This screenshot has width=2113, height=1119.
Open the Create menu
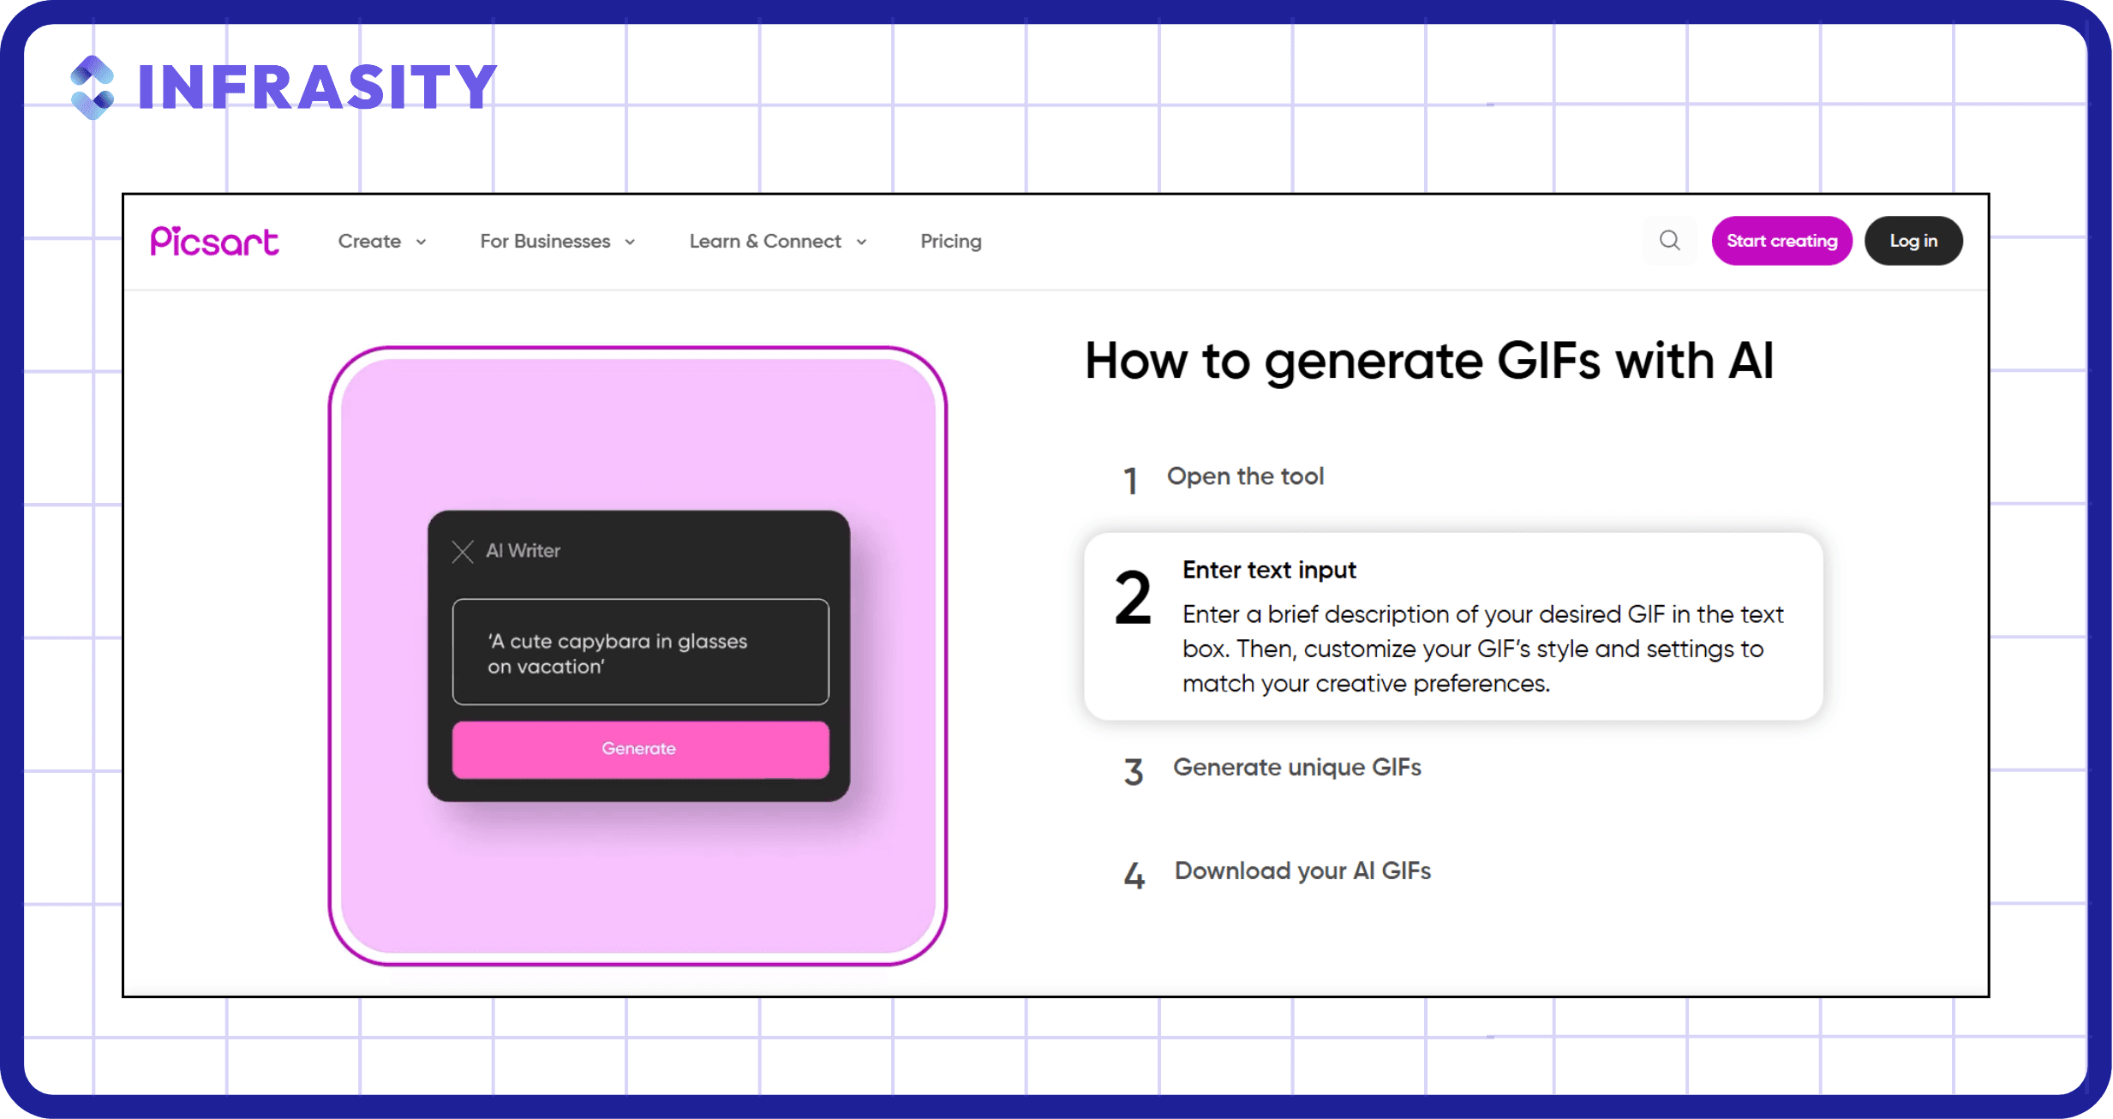point(369,242)
